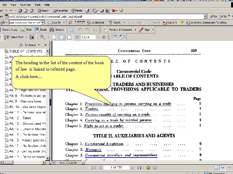Click the IE Refresh icon
The width and height of the screenshot is (233, 174).
click(x=26, y=11)
